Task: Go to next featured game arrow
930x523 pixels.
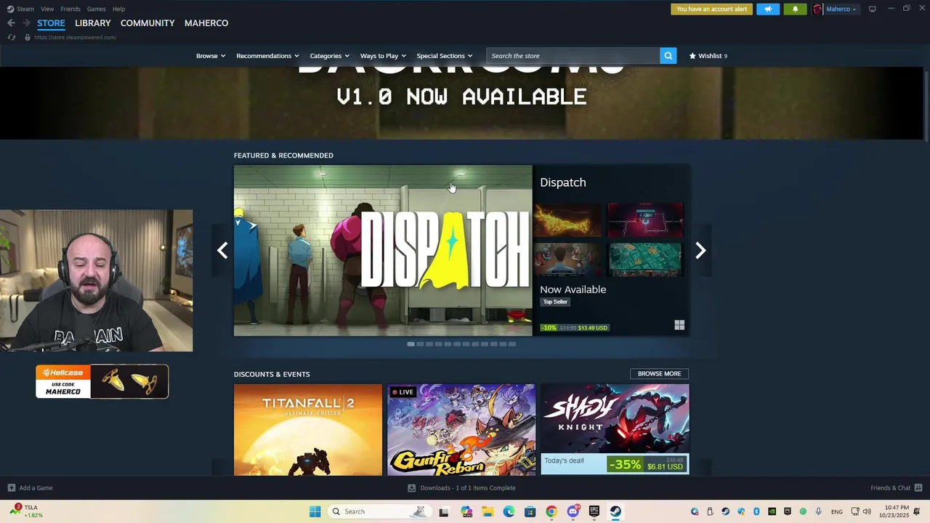Action: (x=700, y=251)
